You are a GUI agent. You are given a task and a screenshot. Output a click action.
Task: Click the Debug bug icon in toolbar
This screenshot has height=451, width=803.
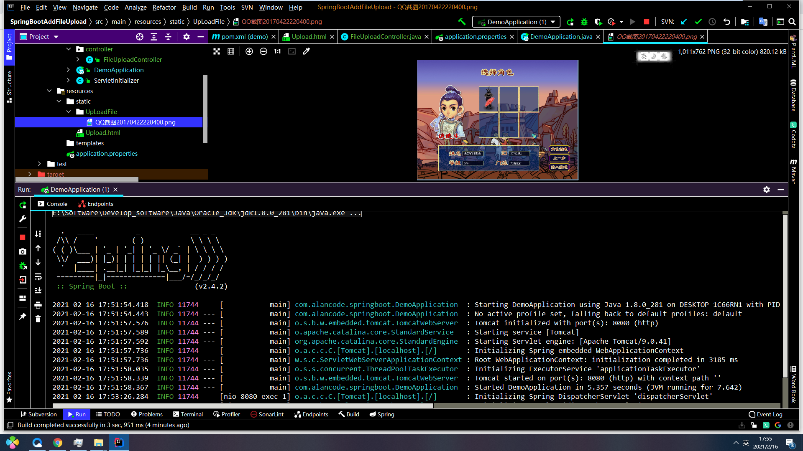584,22
